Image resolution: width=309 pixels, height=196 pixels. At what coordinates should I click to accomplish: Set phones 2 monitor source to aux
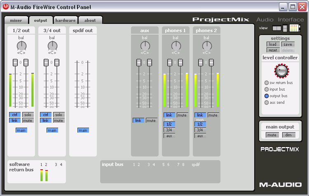coord(200,136)
